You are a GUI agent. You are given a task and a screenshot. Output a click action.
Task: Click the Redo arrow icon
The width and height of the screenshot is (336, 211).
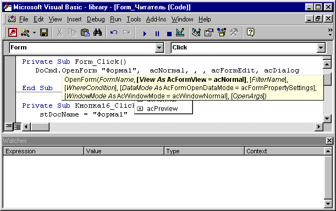[x=126, y=32]
